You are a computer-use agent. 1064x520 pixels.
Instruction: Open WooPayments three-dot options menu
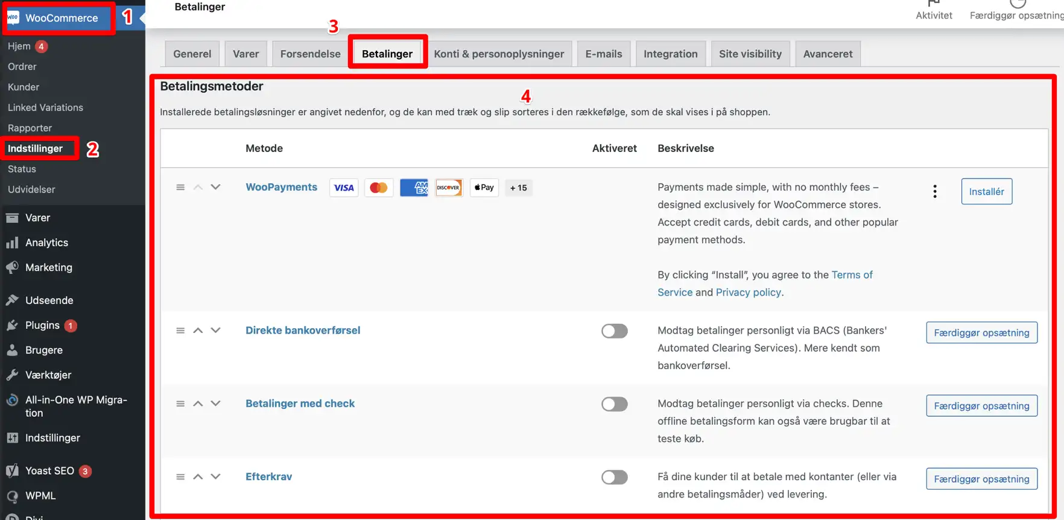coord(934,192)
